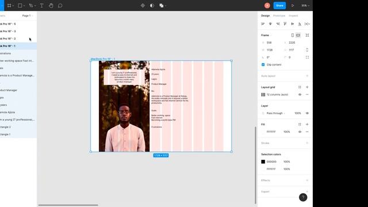
Task: Click the Present play icon
Action: [x=293, y=5]
